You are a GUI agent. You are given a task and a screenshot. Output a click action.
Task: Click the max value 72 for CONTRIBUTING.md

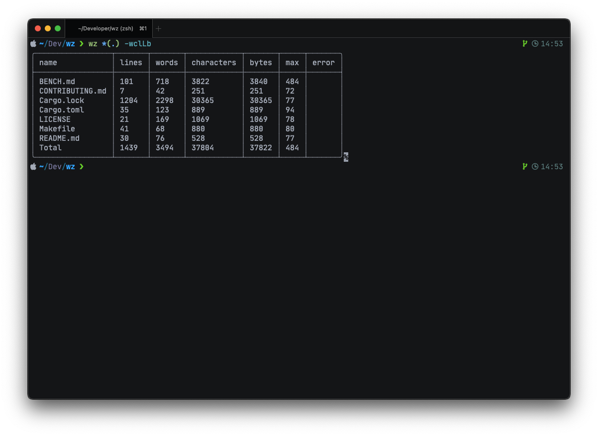(x=290, y=91)
